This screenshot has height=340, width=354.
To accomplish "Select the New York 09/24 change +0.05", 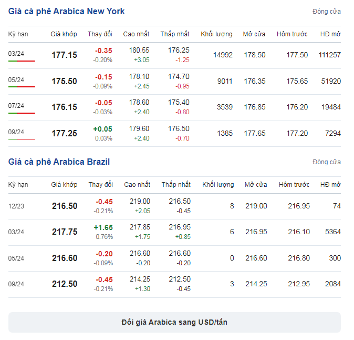I will click(103, 129).
